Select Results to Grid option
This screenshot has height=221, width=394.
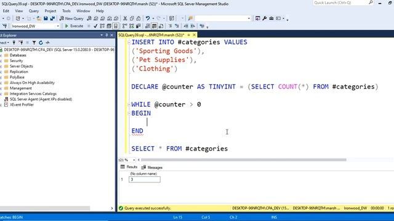pos(155,26)
